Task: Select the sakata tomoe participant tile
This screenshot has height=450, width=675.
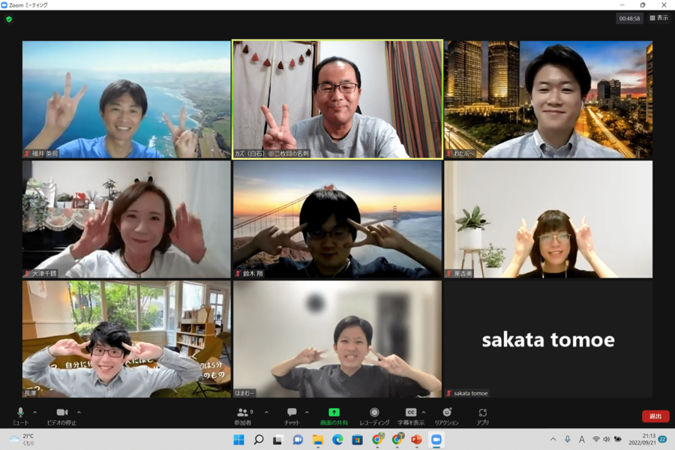Action: click(x=547, y=339)
